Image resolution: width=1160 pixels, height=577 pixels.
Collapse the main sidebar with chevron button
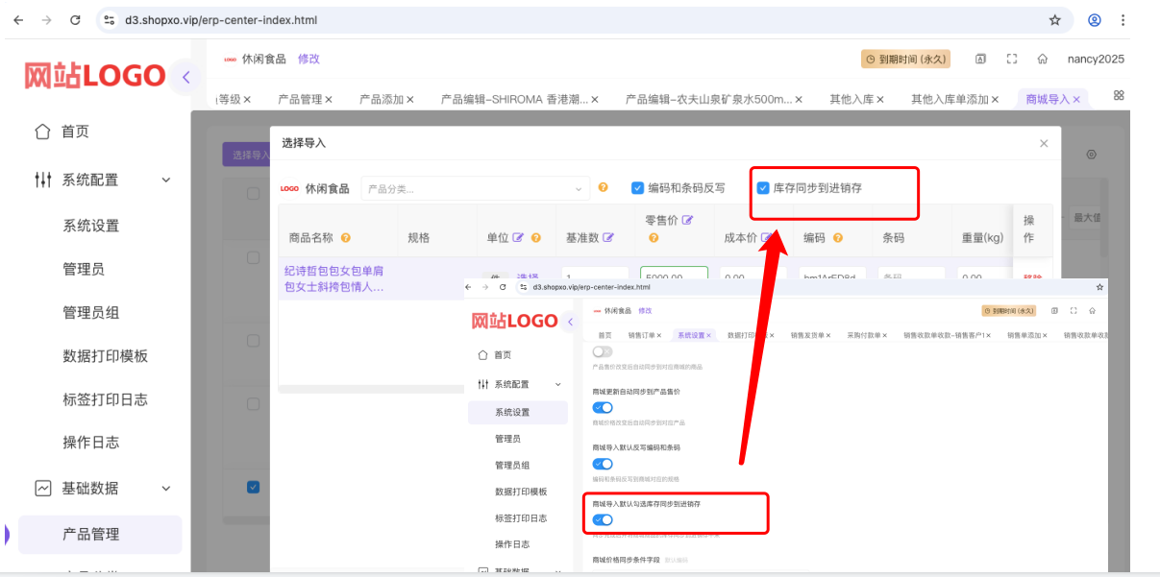(x=185, y=77)
